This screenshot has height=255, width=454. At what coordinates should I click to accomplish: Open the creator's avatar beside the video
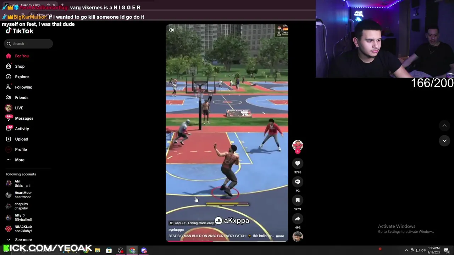pos(298,145)
